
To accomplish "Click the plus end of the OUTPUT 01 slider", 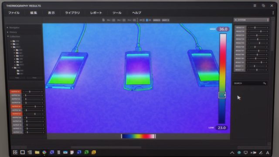I will (x=42, y=92).
